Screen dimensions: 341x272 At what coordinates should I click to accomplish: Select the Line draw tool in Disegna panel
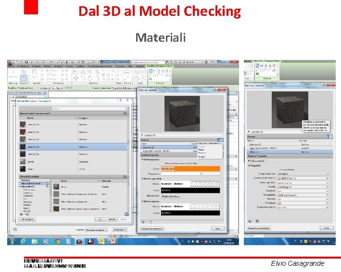click(151, 71)
